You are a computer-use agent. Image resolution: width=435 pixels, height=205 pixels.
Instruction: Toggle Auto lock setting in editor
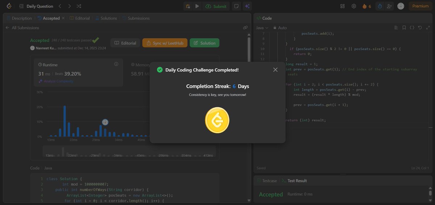[280, 27]
